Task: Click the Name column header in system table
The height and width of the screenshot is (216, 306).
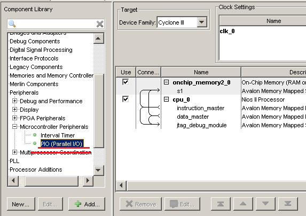Action: [x=201, y=72]
